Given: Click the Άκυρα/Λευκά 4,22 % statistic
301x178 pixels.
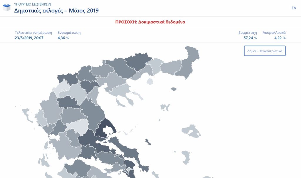Looking at the screenshot, I should click(x=276, y=35).
